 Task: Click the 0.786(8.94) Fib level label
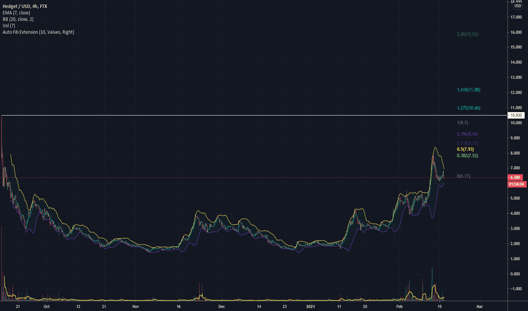467,134
